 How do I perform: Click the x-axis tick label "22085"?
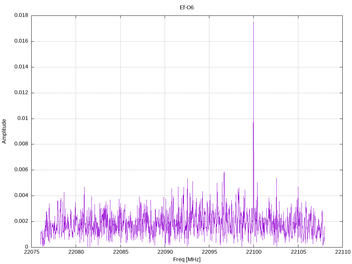pyautogui.click(x=121, y=252)
